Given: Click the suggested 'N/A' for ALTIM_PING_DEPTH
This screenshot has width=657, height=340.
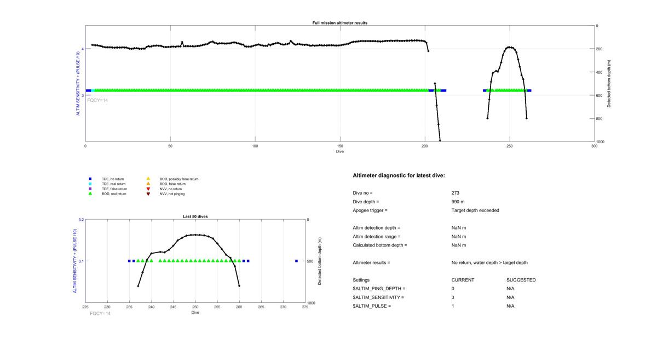Looking at the screenshot, I should coord(511,289).
